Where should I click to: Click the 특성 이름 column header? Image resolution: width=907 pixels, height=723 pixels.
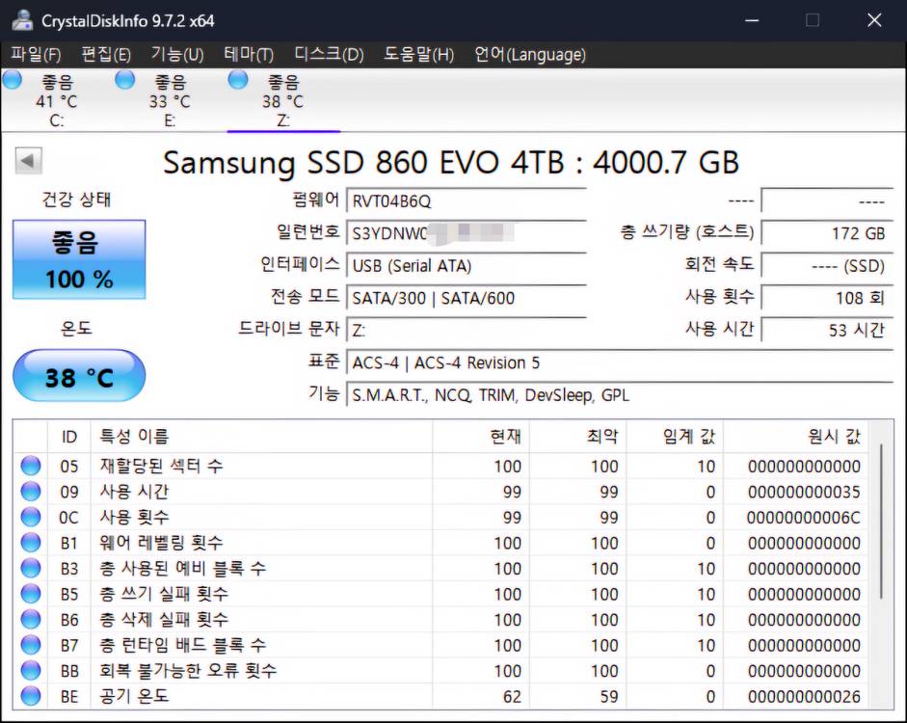pyautogui.click(x=261, y=436)
